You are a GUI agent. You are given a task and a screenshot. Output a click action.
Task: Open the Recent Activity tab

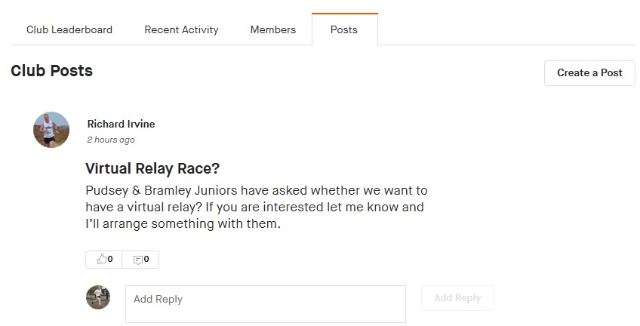pos(181,30)
